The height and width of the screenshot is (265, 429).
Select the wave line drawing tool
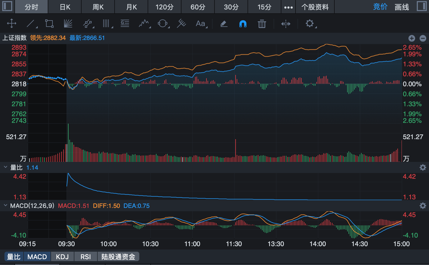pos(144,24)
